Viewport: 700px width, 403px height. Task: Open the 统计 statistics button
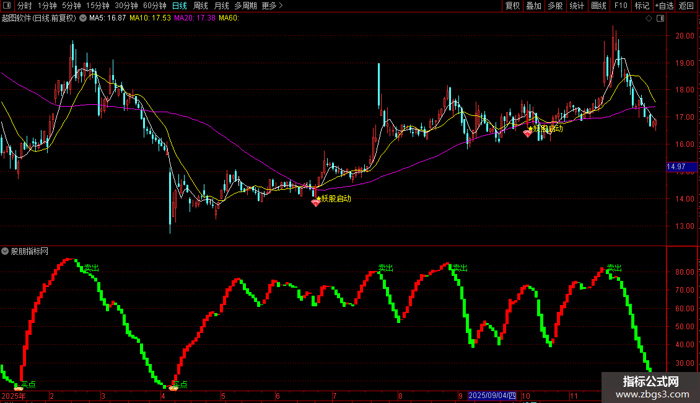[577, 6]
